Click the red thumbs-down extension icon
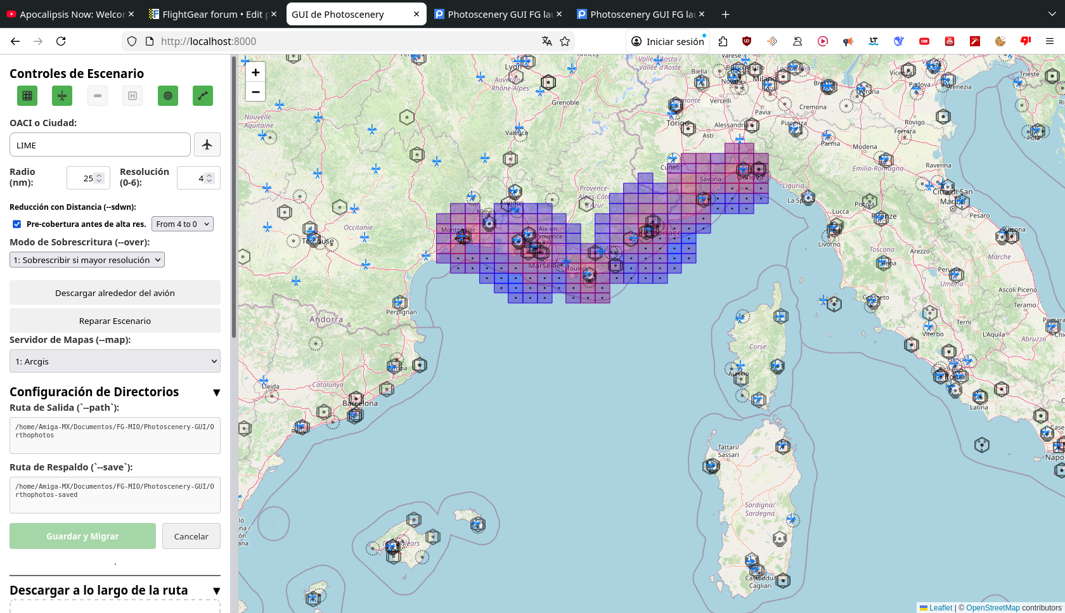Screen dimensions: 1065x613 (1026, 41)
